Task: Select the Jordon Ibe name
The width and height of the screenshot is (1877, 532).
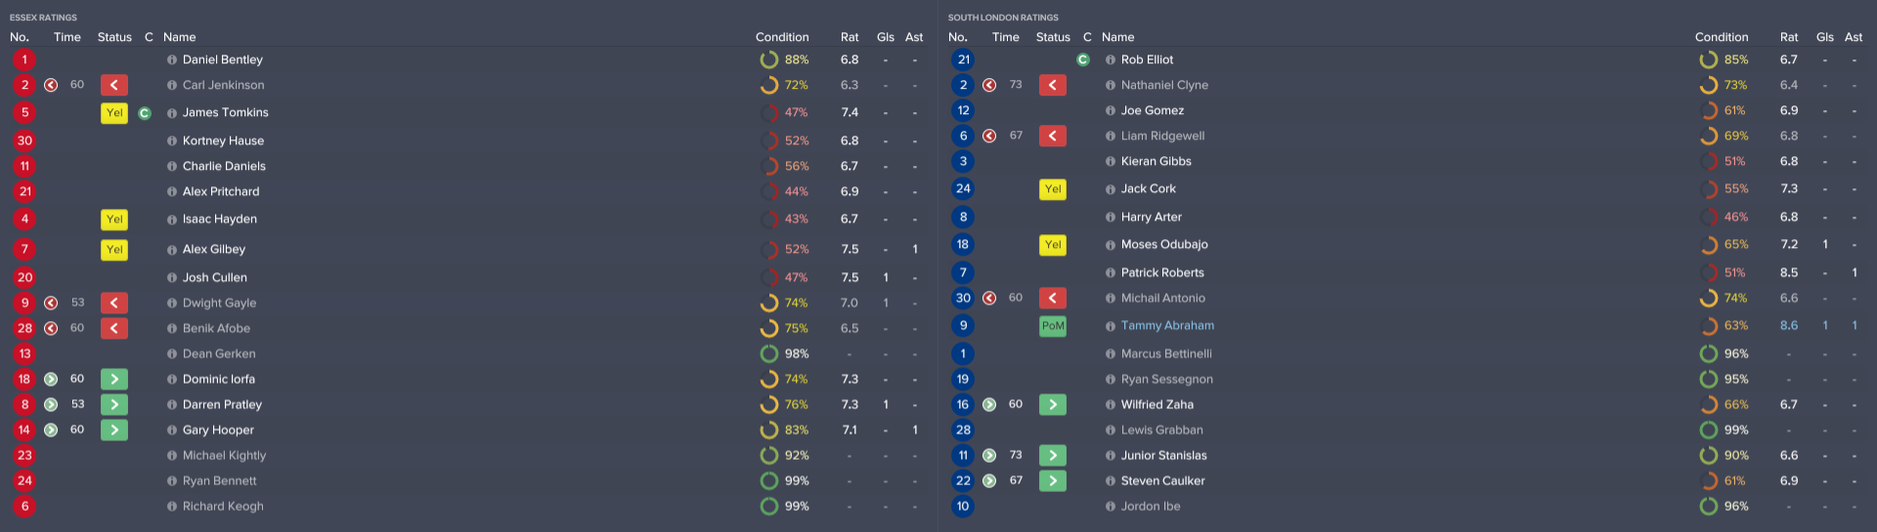Action: (x=1151, y=507)
